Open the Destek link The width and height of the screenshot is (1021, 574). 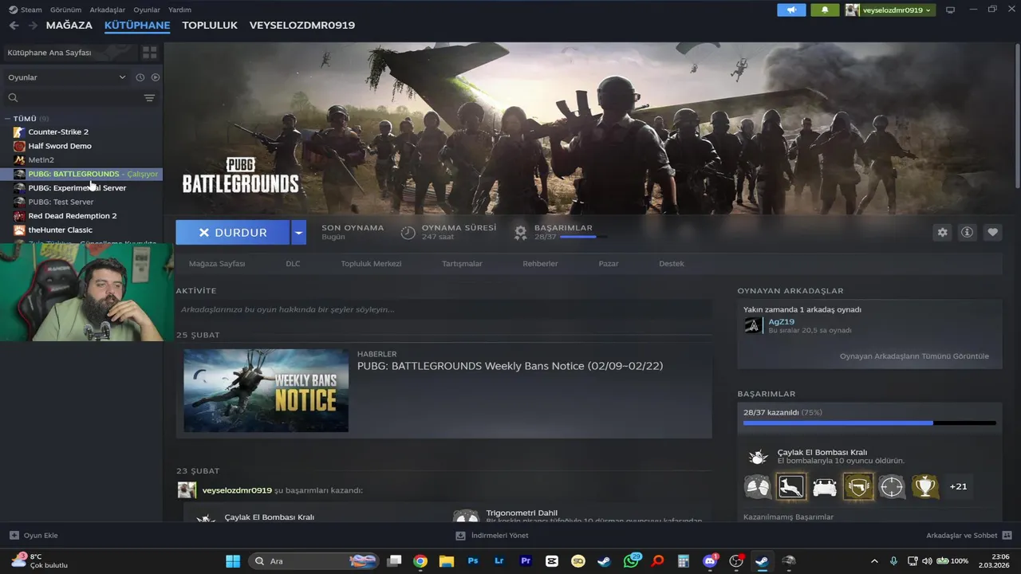(672, 263)
